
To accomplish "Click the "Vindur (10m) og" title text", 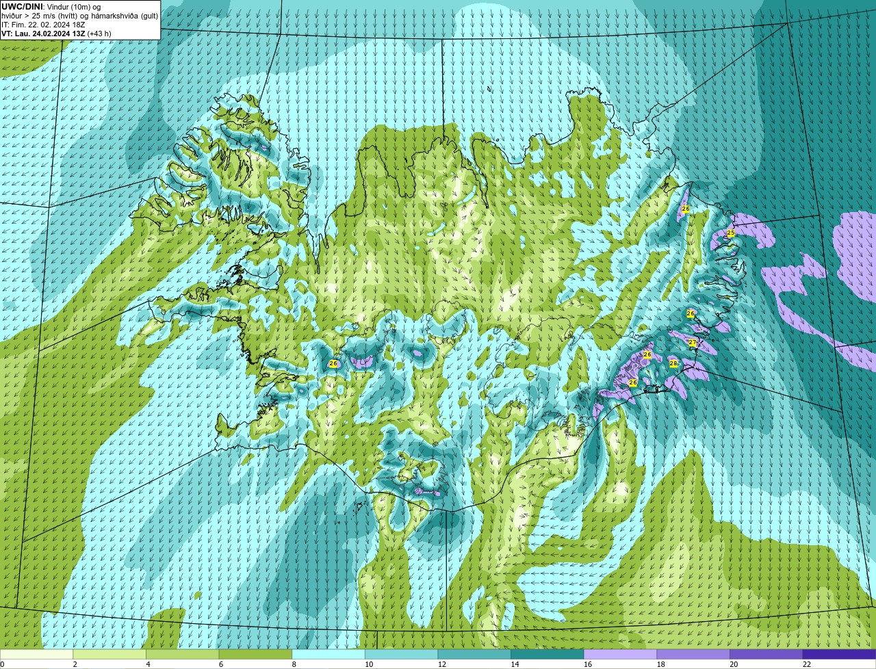I will (x=74, y=6).
